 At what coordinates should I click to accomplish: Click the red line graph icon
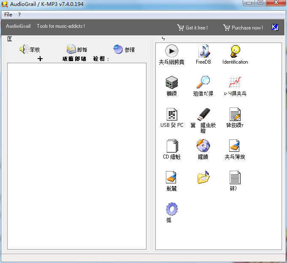(x=235, y=83)
